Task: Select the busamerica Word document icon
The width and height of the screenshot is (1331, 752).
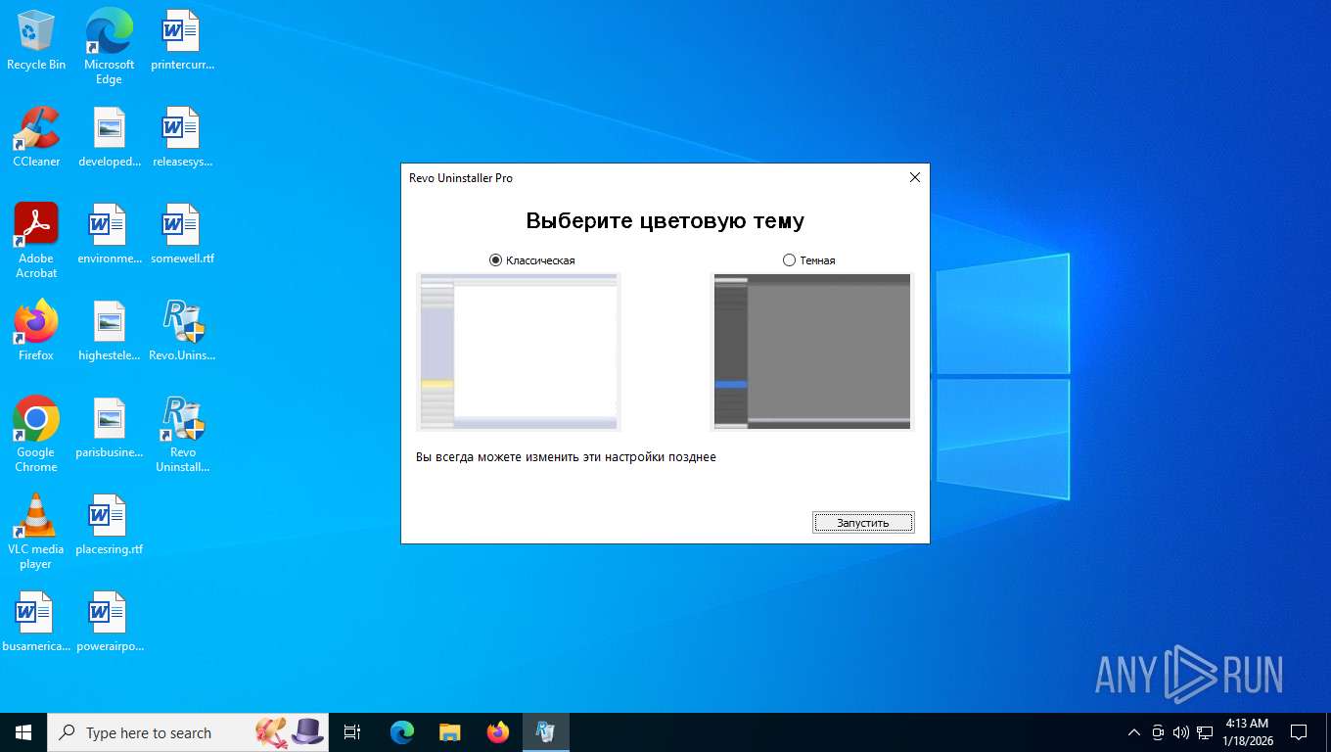Action: [x=36, y=622]
